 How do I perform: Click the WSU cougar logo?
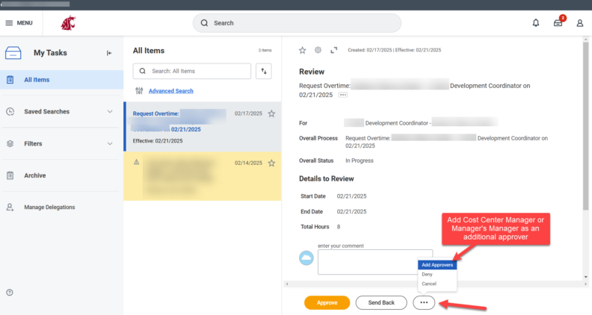(x=68, y=23)
